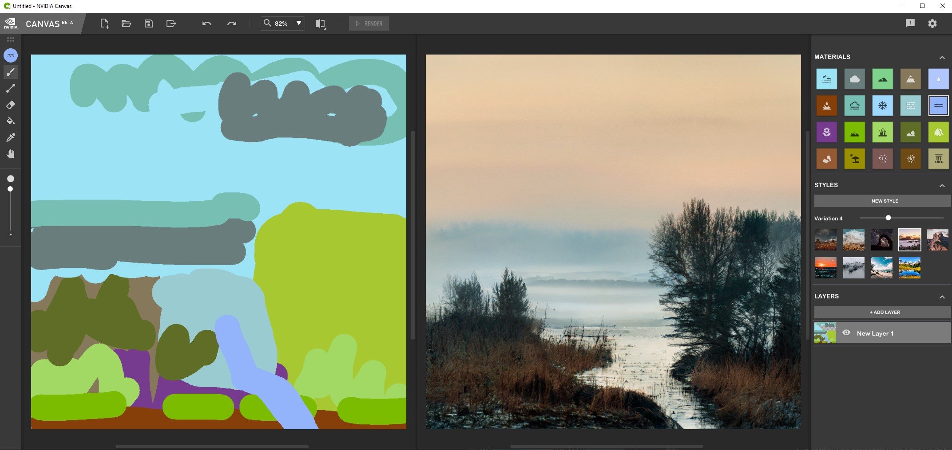Pick the Flower material swatch
The width and height of the screenshot is (952, 450).
[826, 132]
